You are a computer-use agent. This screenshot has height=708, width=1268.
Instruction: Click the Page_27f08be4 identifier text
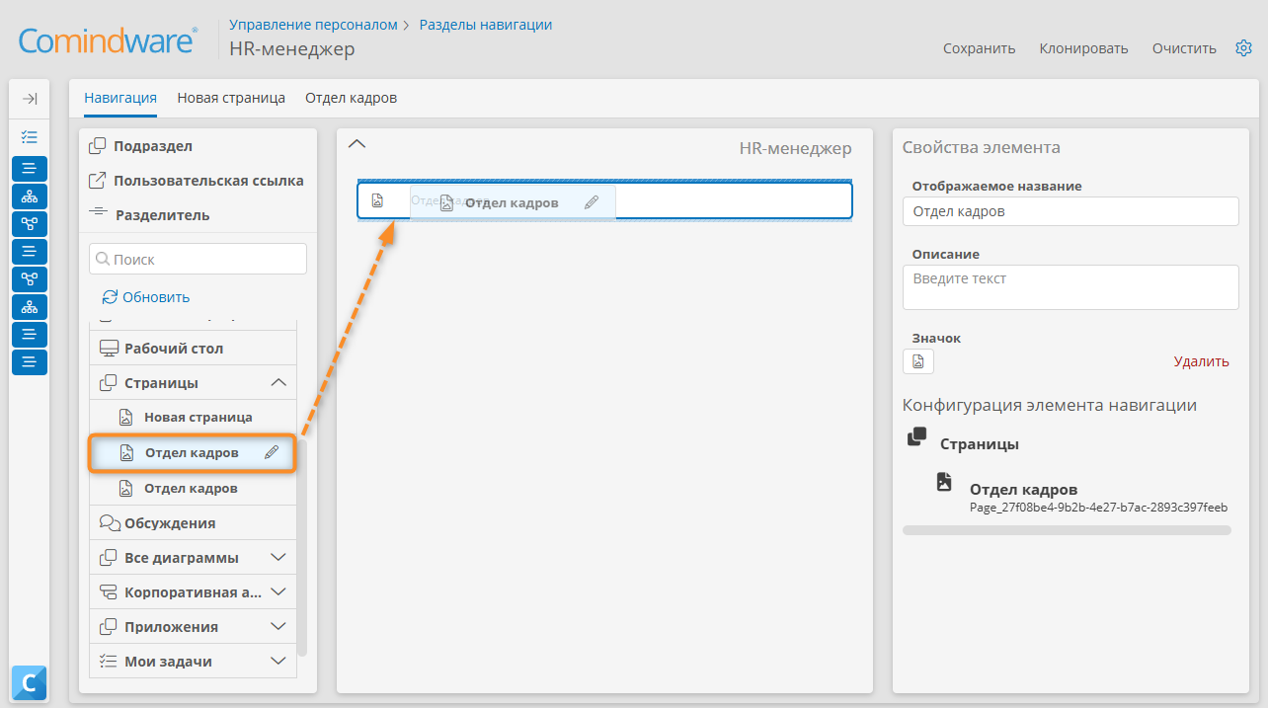(1098, 508)
